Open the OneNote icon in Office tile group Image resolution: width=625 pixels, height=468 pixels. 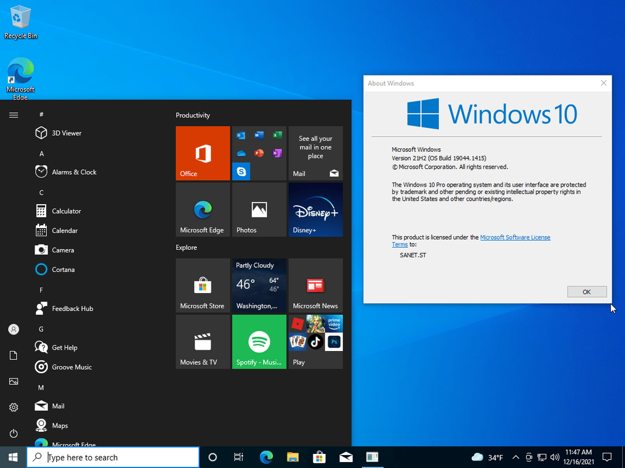click(278, 153)
